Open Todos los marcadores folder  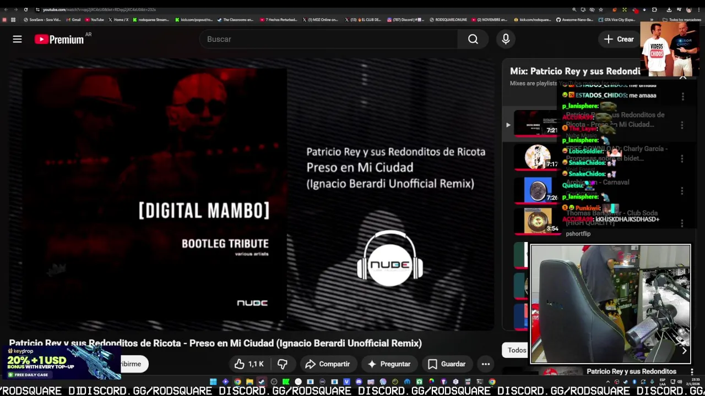click(x=682, y=20)
